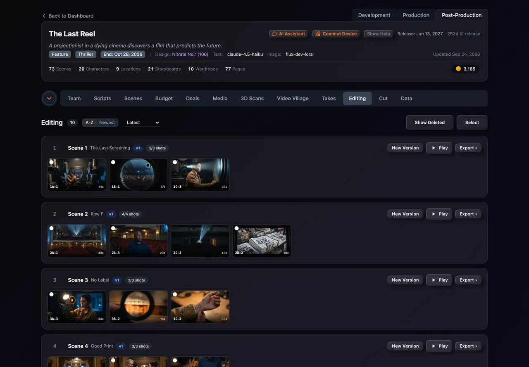Toggle selection circle on shot 1B-1
The width and height of the screenshot is (529, 367).
click(x=113, y=162)
